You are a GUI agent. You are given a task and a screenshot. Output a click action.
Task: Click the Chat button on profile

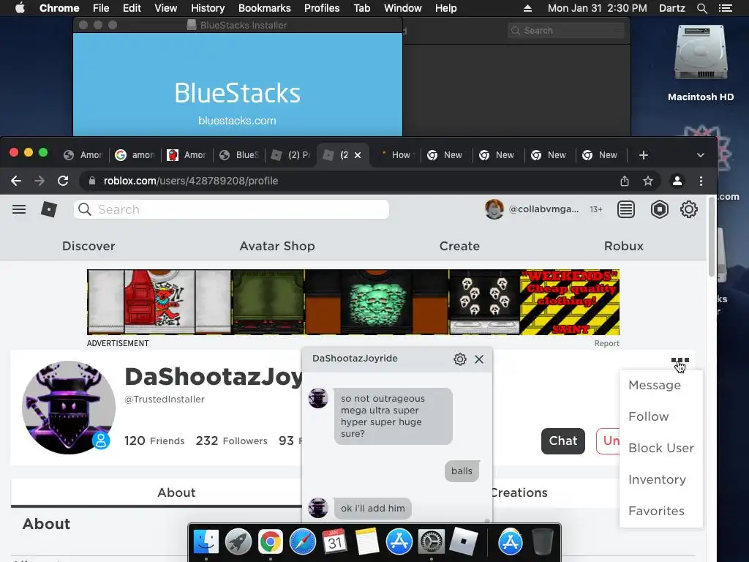562,441
